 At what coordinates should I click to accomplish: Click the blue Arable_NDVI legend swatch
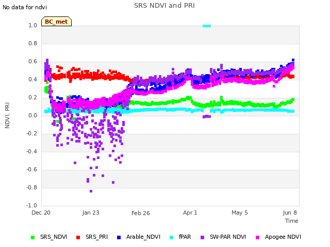point(119,237)
